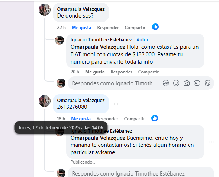Open the 22 h timestamp link

click(61, 28)
